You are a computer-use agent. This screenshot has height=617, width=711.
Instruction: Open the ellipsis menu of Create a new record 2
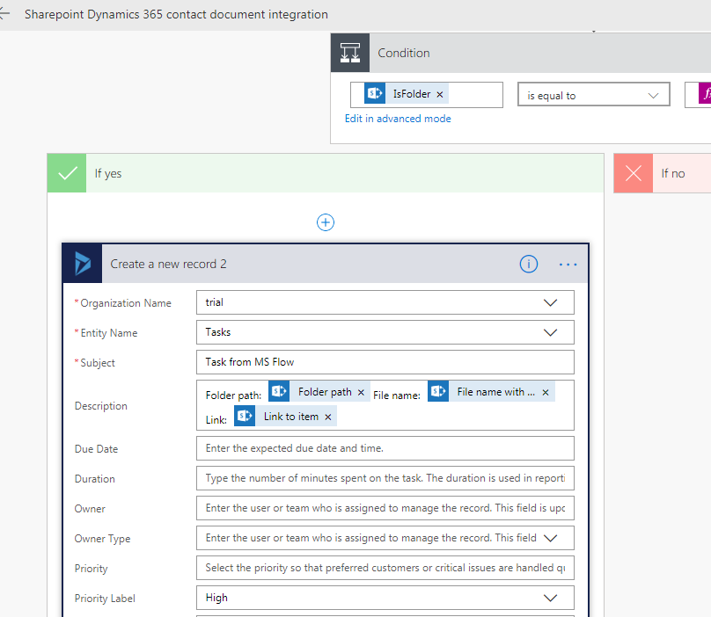tap(568, 264)
